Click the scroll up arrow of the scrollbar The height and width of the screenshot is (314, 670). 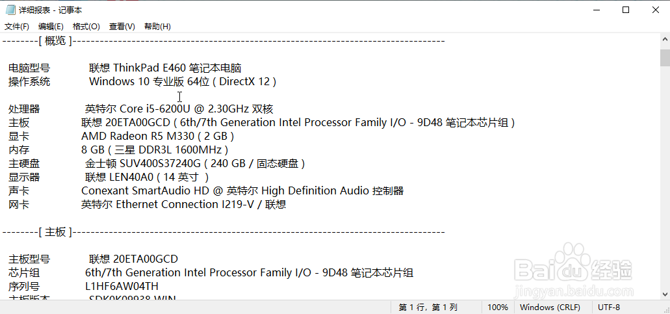point(665,39)
